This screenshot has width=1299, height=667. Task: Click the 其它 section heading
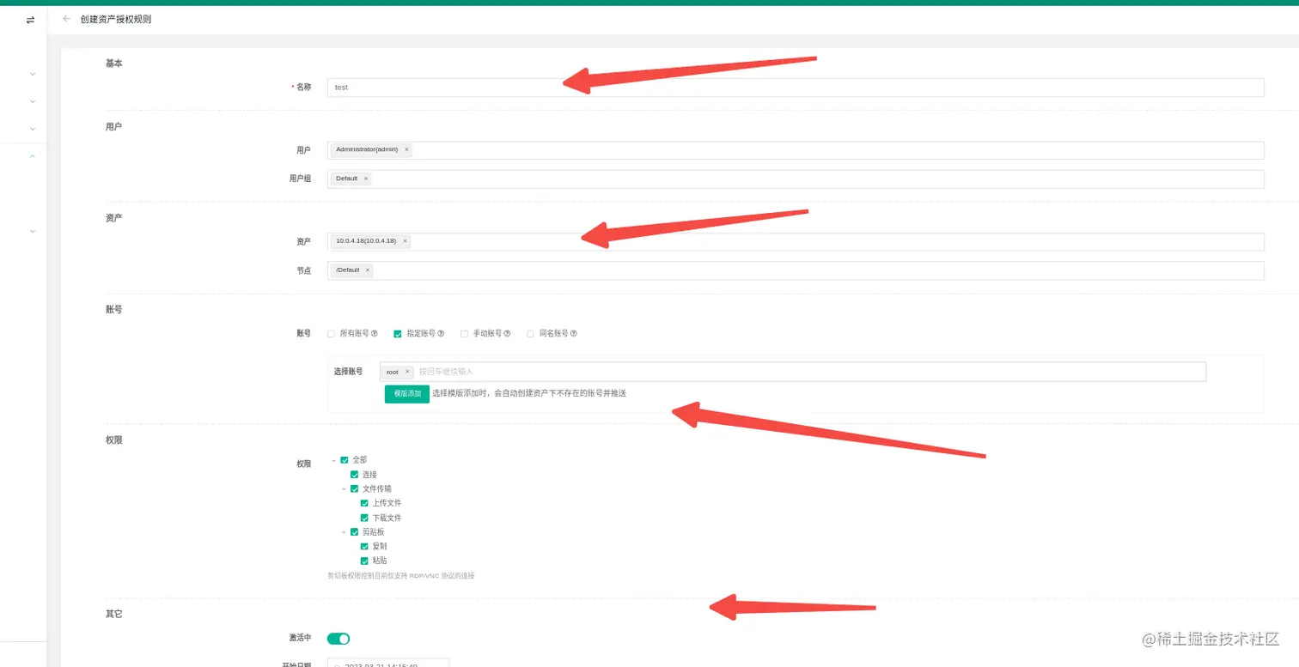113,614
